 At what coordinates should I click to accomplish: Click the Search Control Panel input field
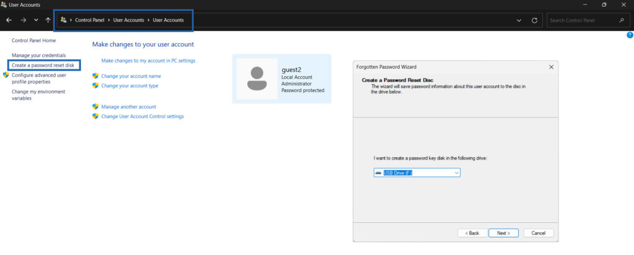click(x=582, y=20)
